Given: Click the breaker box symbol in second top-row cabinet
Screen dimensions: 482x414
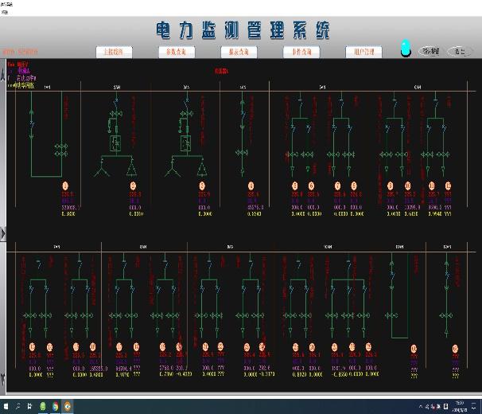Looking at the screenshot, I should coord(115,144).
